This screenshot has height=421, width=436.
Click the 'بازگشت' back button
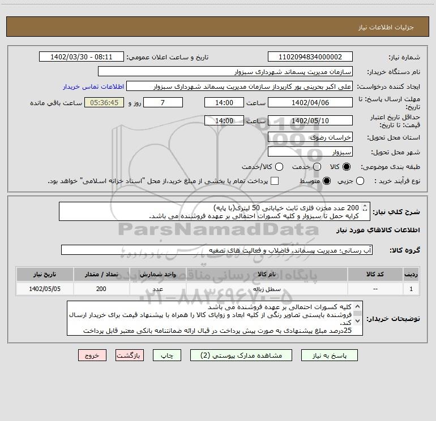pyautogui.click(x=130, y=355)
